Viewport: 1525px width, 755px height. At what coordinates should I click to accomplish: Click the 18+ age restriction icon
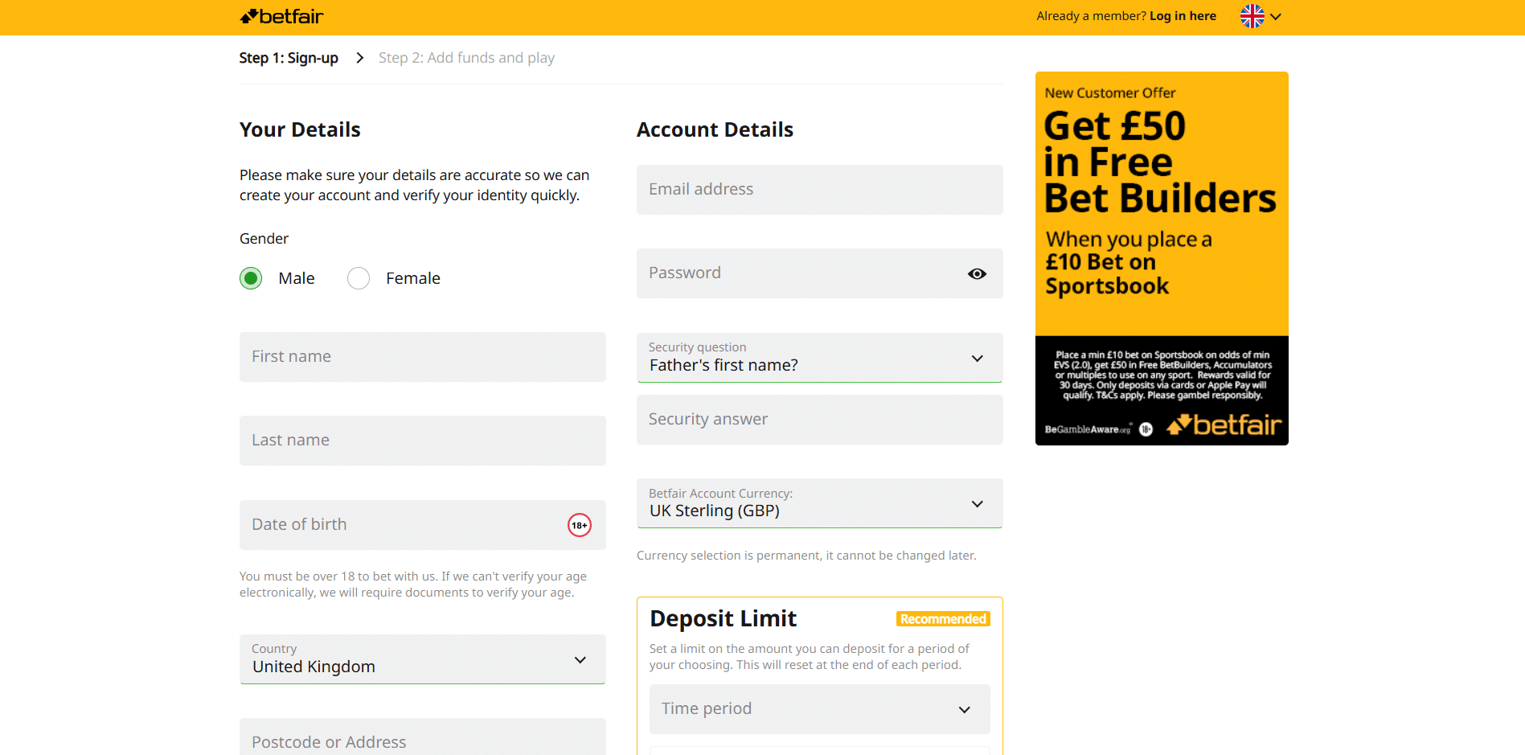(579, 524)
